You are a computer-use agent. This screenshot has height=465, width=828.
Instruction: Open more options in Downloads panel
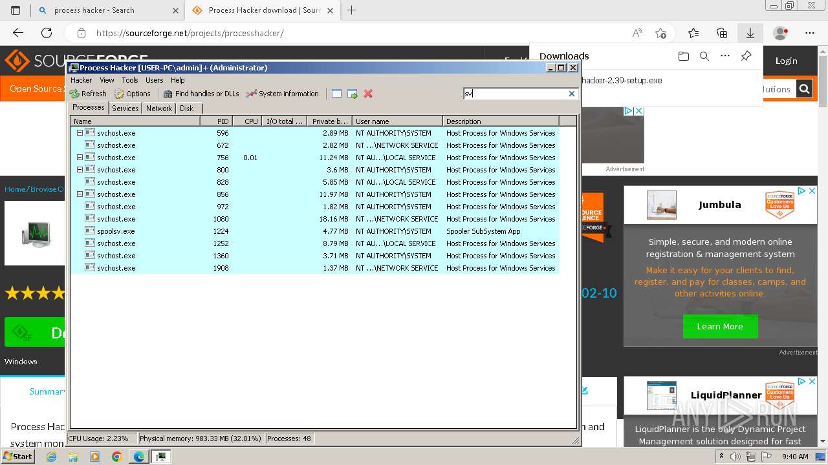click(725, 56)
